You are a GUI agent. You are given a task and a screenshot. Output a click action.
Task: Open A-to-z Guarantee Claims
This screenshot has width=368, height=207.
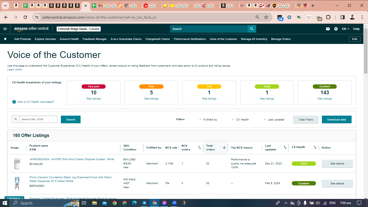point(126,39)
